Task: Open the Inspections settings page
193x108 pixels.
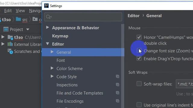Action: [67, 85]
